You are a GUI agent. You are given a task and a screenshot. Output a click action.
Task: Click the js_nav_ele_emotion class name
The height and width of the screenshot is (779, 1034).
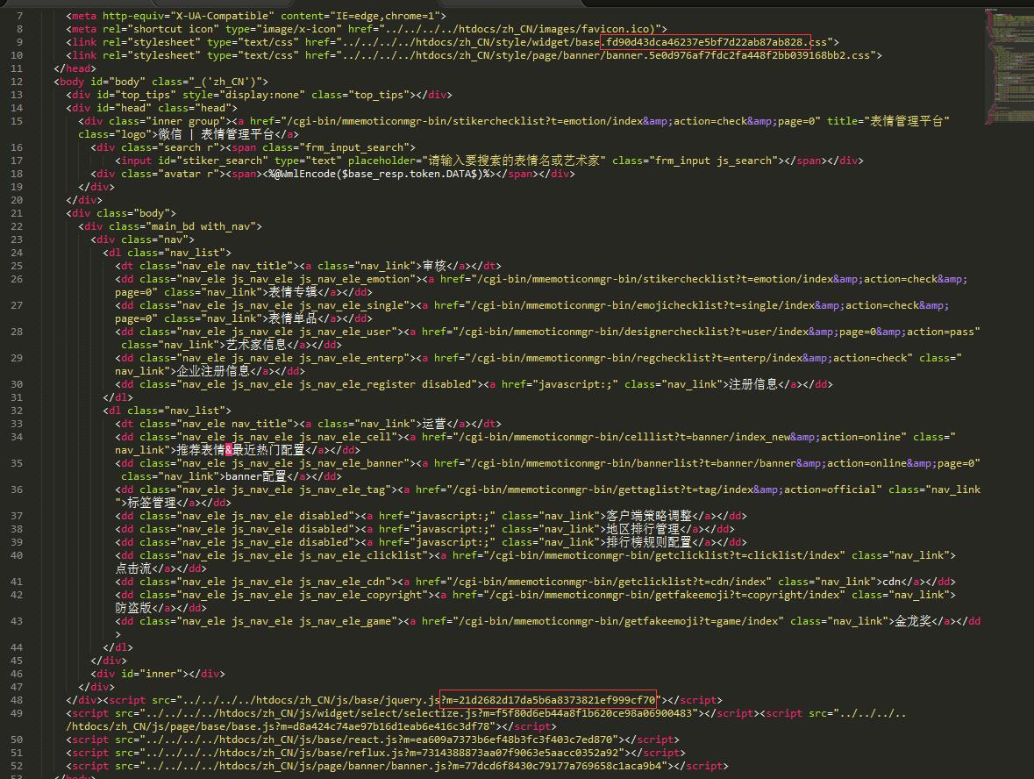tap(354, 279)
